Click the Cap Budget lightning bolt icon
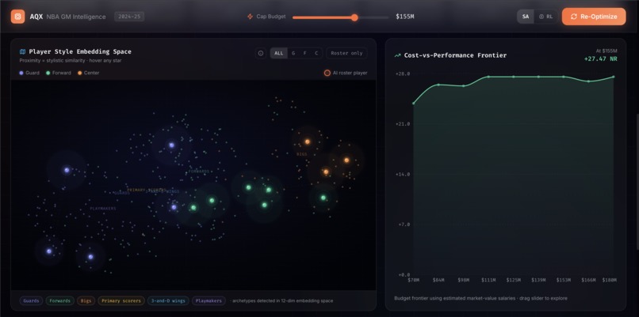Viewport: 639px width, 317px height. (x=251, y=17)
